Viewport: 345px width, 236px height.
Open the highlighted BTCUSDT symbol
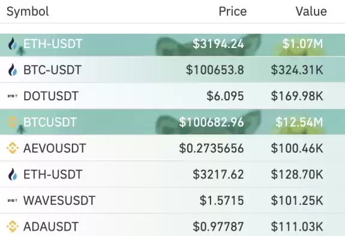coord(50,122)
